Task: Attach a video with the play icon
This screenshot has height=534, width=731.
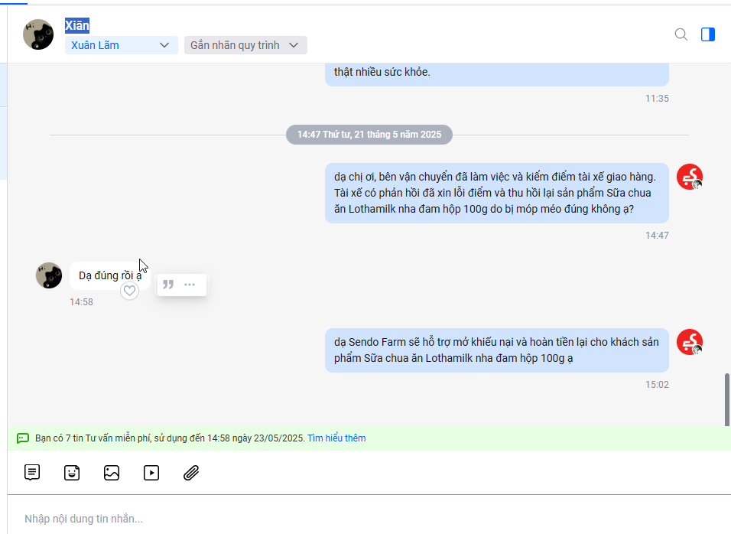Action: (x=151, y=473)
